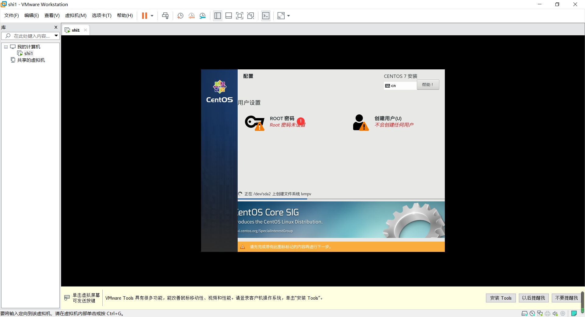The image size is (585, 317).
Task: Click the 不要提醒我 button
Action: [566, 298]
